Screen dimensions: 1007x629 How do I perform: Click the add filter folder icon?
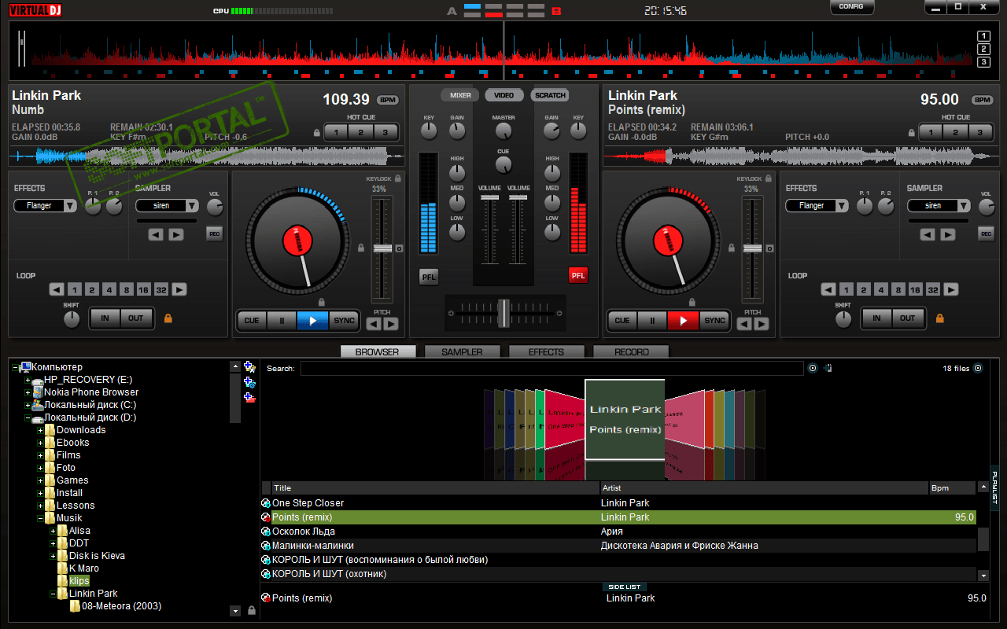click(x=249, y=382)
